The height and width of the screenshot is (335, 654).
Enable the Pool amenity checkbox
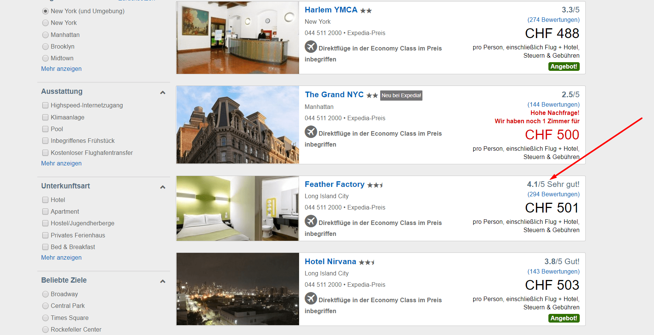[45, 129]
